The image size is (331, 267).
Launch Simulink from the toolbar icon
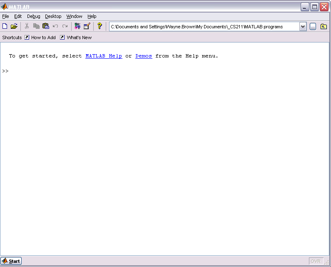[77, 26]
